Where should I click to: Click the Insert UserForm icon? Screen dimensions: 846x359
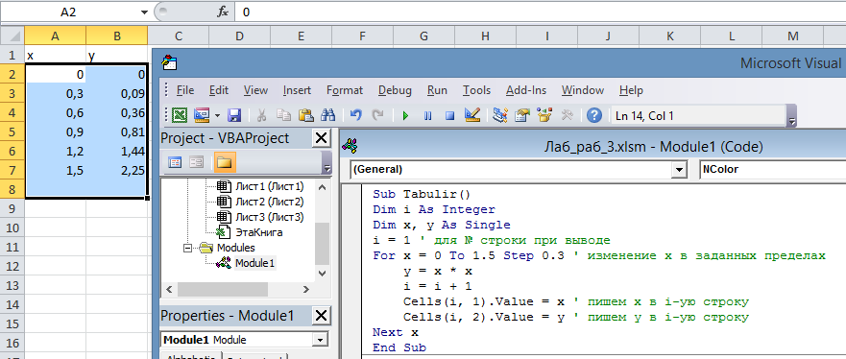tap(202, 115)
